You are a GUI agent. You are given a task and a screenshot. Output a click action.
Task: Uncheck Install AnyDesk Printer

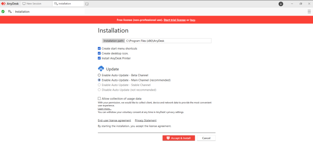point(99,58)
